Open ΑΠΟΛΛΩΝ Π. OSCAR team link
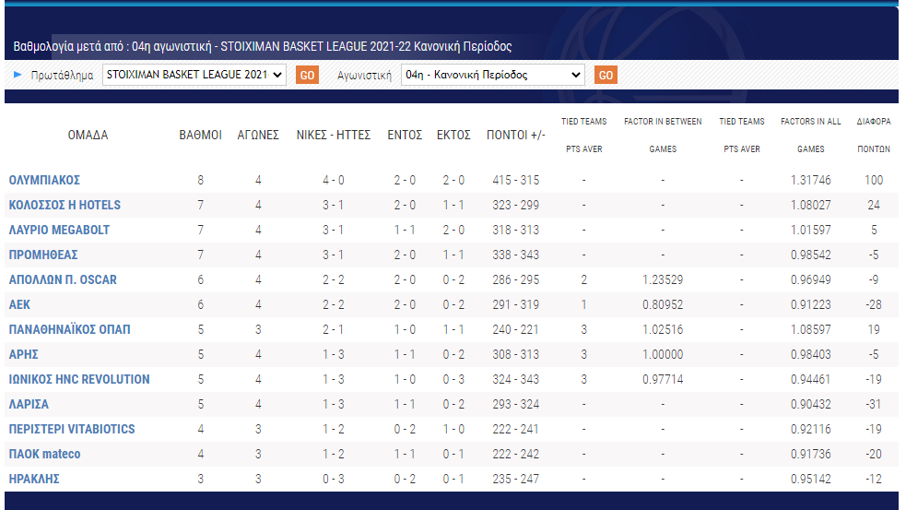Screen dimensions: 906x510 [x=63, y=279]
